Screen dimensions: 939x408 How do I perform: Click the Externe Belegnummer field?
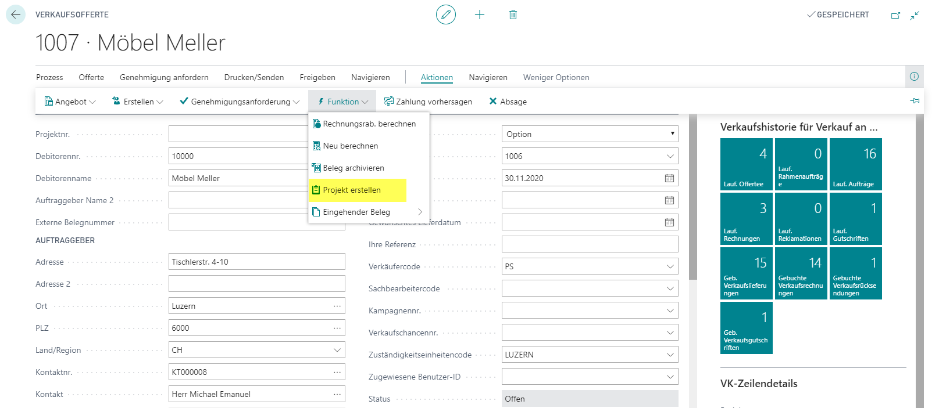[256, 223]
